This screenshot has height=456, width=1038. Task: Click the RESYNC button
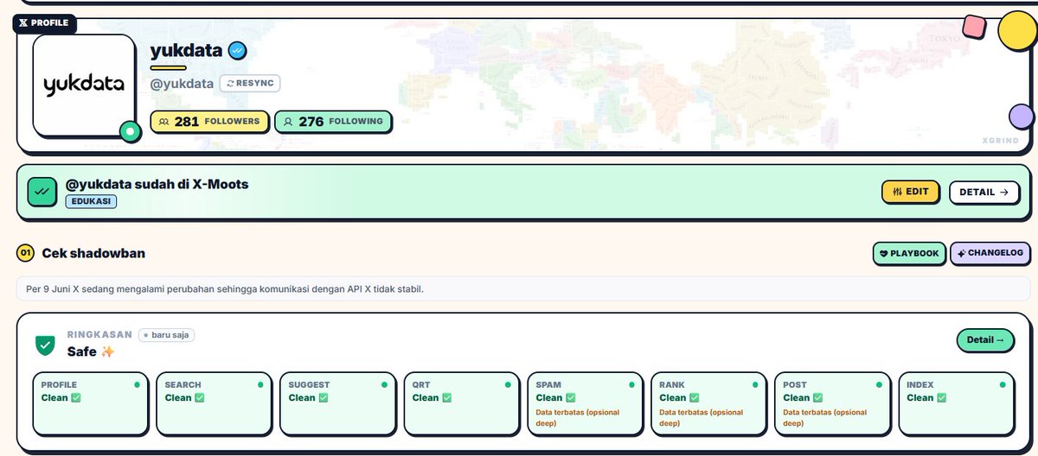click(x=250, y=84)
